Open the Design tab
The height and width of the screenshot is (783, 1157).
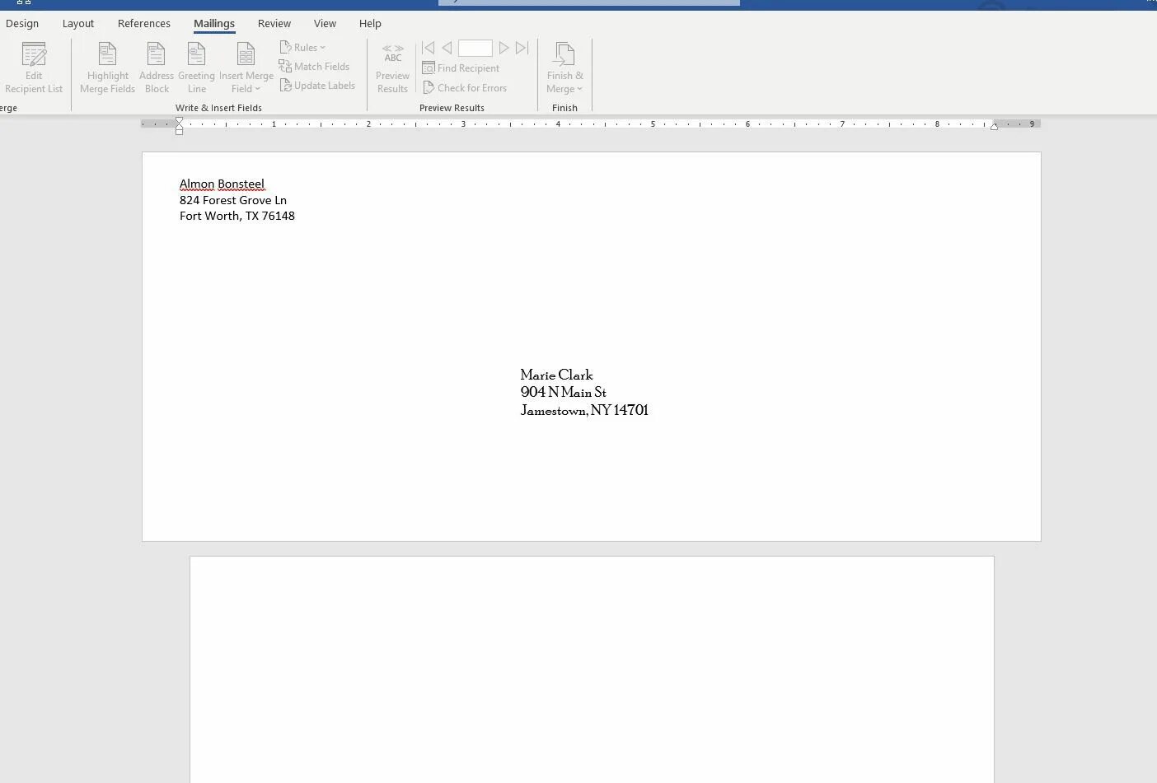tap(22, 23)
